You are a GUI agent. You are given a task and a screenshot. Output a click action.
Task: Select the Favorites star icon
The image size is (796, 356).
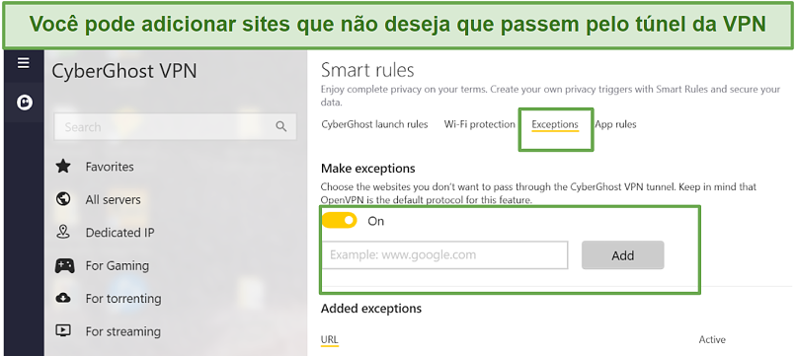[x=63, y=167]
